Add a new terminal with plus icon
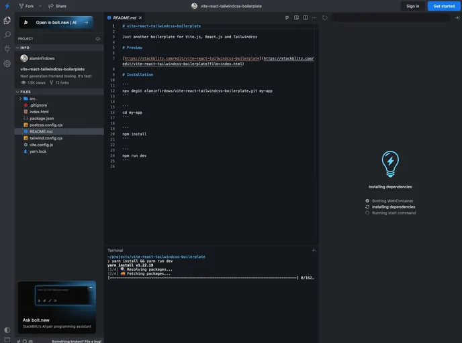 314,250
